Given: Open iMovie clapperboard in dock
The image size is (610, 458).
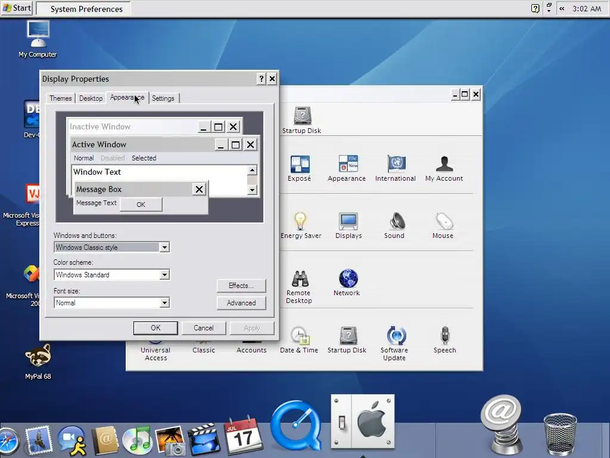Looking at the screenshot, I should [204, 440].
